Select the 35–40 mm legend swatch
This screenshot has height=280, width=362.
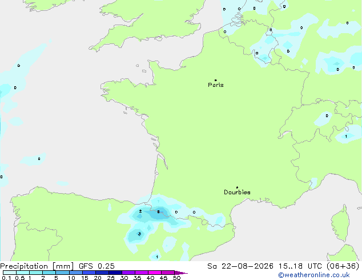click(x=142, y=273)
